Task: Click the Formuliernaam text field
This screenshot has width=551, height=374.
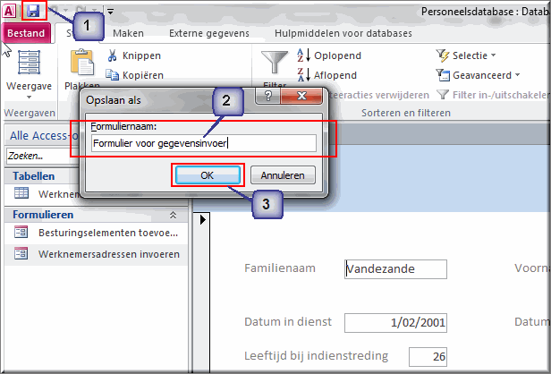Action: click(204, 143)
